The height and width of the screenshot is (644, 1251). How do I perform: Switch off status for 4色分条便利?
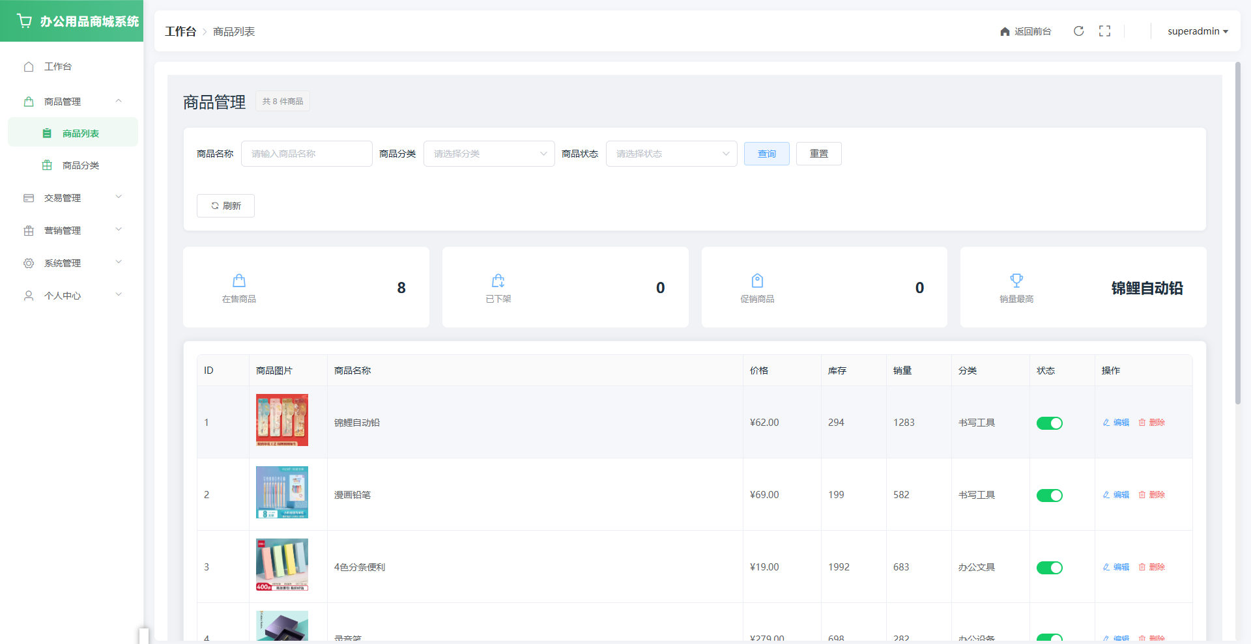tap(1049, 568)
